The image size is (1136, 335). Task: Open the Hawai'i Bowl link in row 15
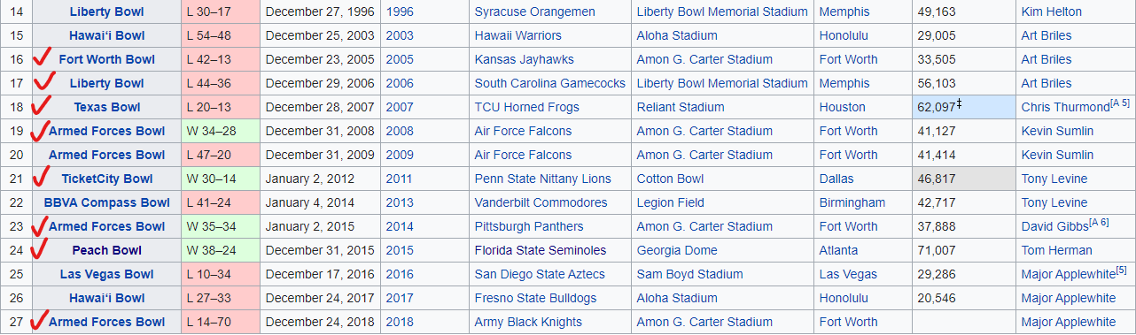point(106,35)
